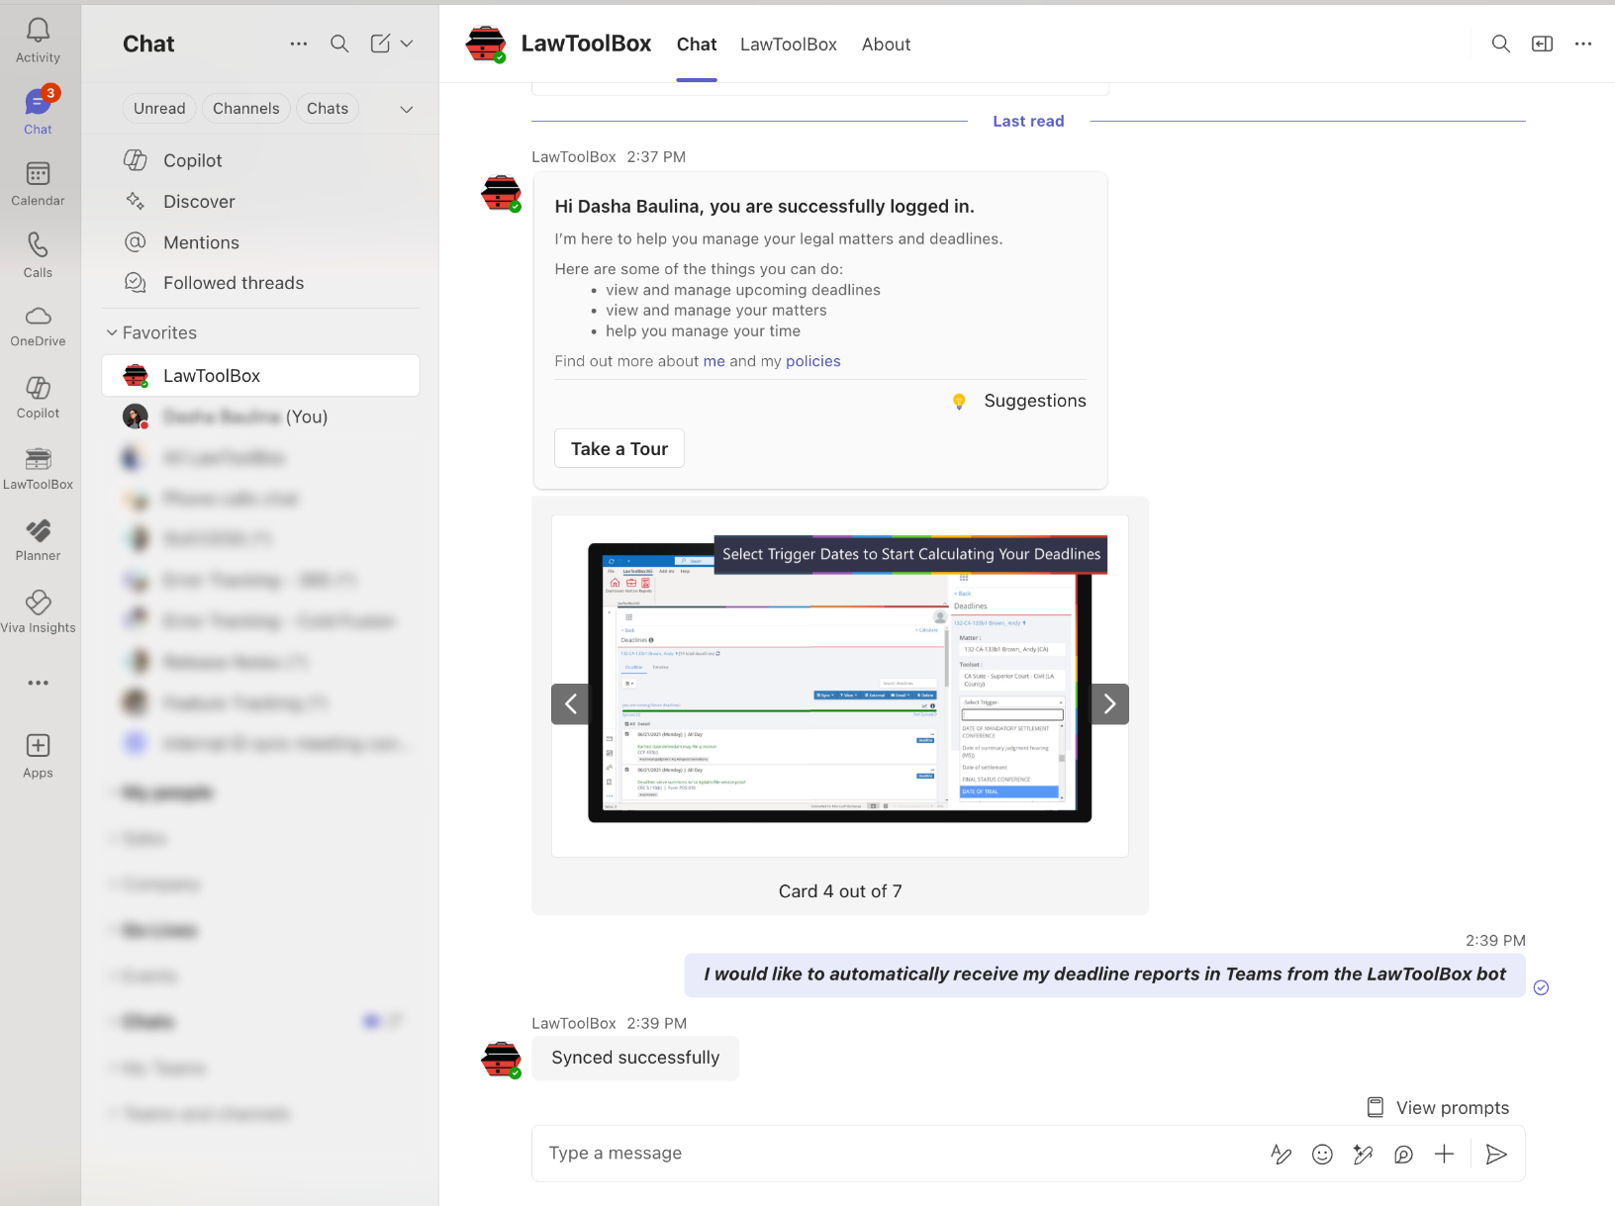The image size is (1615, 1206).
Task: Click the Last read marker label
Action: point(1028,121)
